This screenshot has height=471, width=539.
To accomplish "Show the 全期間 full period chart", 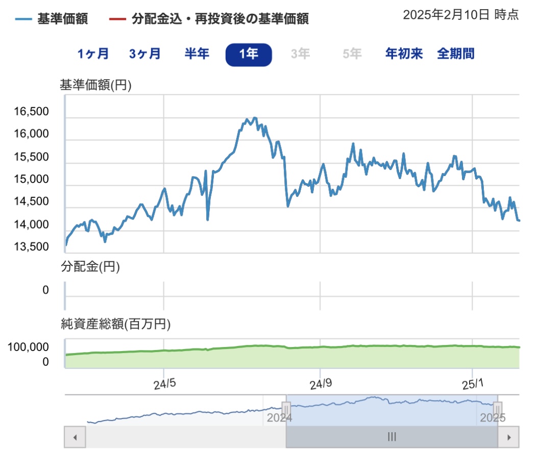I will pos(456,54).
